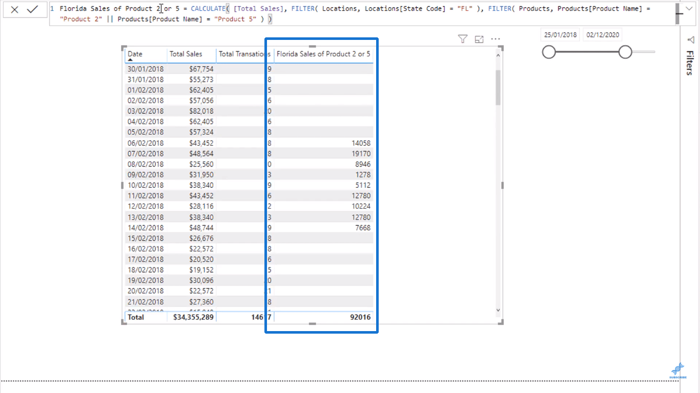Image resolution: width=700 pixels, height=393 pixels.
Task: Select the Total Sales value $48,744
Action: pyautogui.click(x=201, y=228)
